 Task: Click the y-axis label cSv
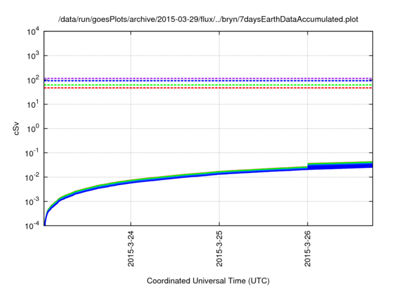click(x=16, y=128)
